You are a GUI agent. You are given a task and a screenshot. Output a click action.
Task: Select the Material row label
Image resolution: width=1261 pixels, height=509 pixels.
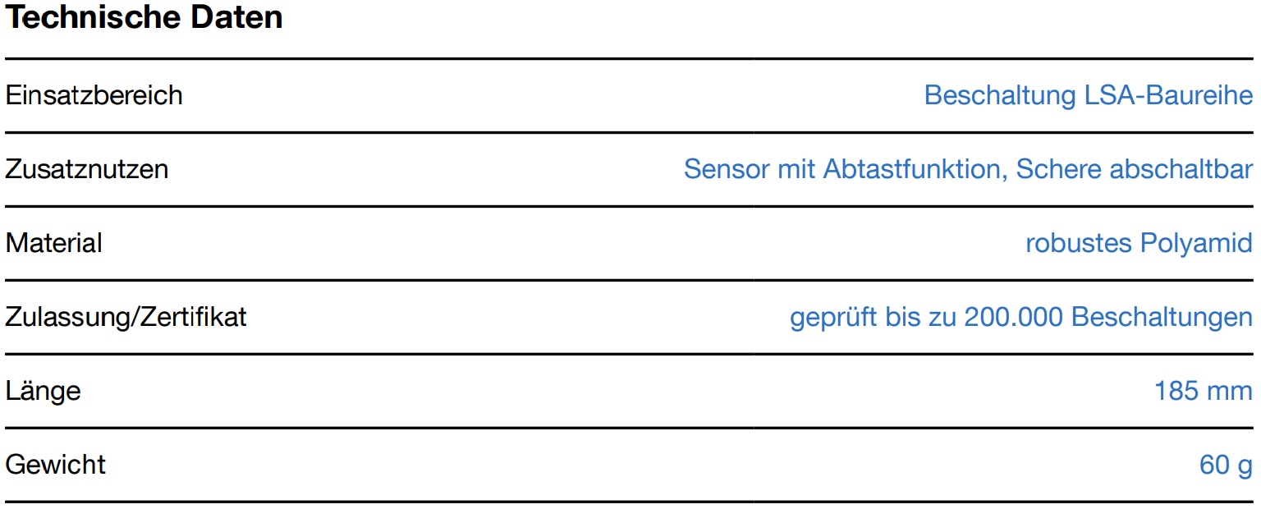(53, 243)
